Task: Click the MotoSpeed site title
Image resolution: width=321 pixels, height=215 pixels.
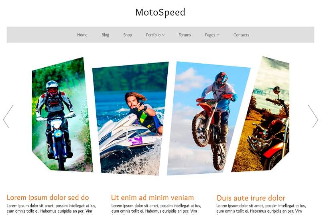Action: pyautogui.click(x=160, y=12)
